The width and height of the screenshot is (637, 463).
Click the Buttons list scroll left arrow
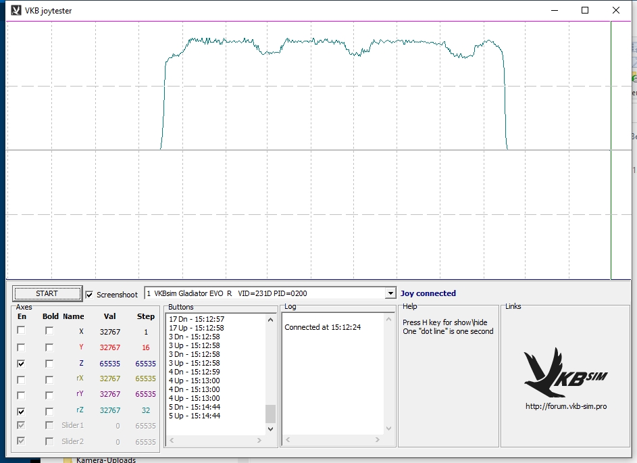pos(172,440)
